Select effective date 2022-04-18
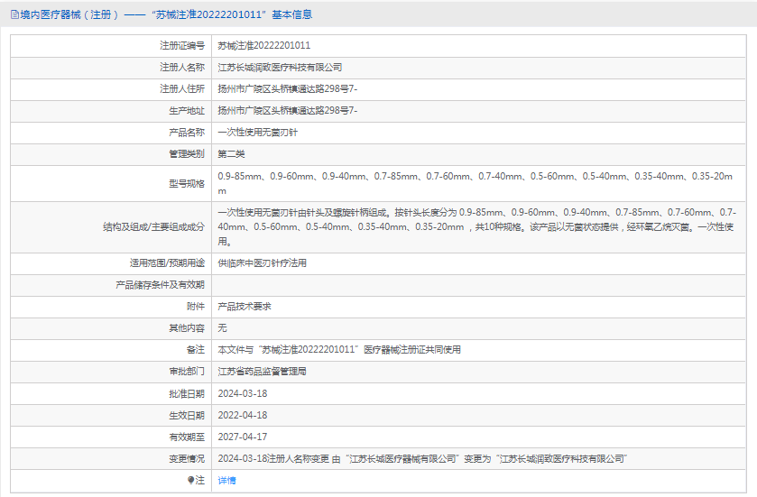 click(243, 416)
